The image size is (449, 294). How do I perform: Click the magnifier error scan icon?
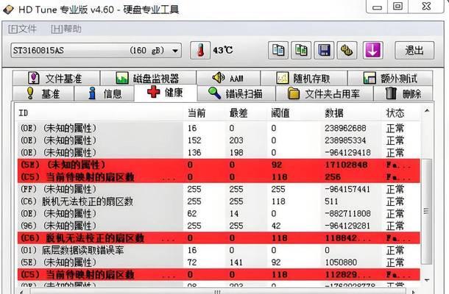[214, 93]
